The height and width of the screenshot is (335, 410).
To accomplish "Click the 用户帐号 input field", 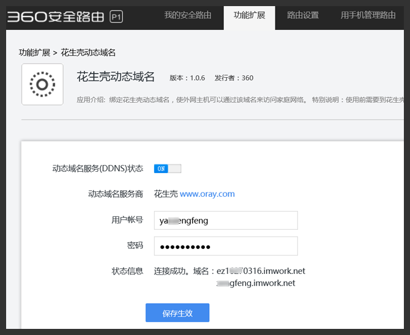I will tap(226, 220).
